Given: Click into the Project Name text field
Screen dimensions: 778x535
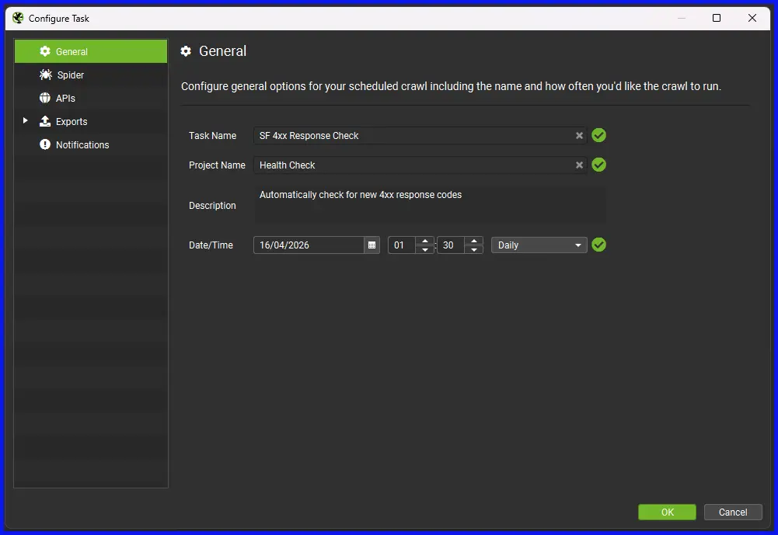Looking at the screenshot, I should pyautogui.click(x=420, y=165).
